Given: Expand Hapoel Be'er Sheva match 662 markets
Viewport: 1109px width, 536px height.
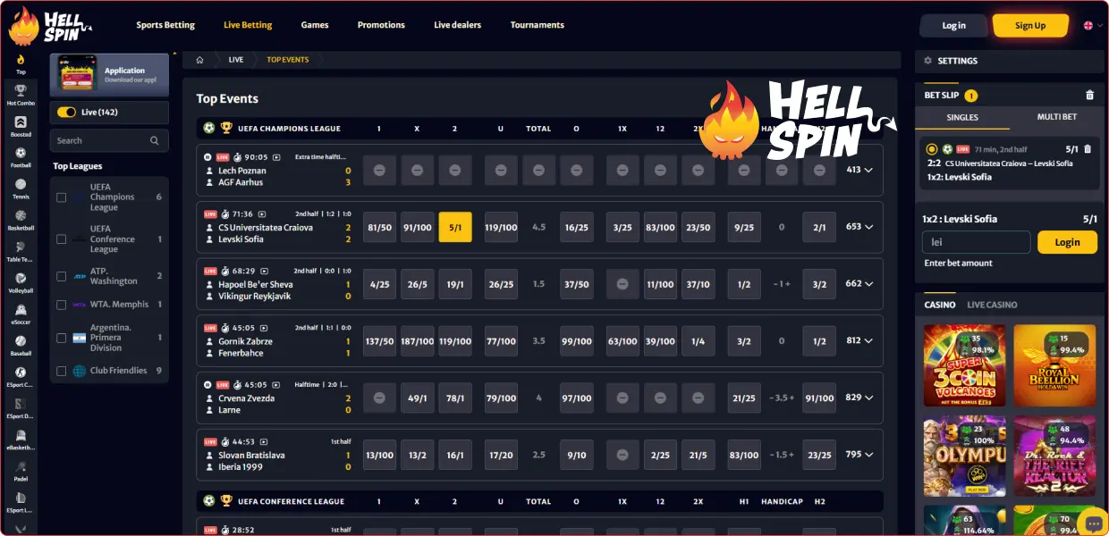Looking at the screenshot, I should 859,284.
